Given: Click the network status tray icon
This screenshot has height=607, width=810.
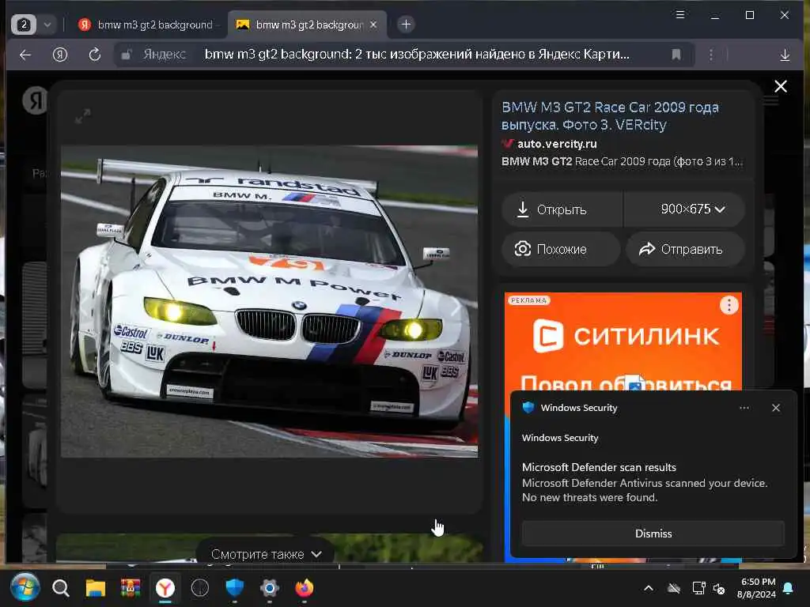Looking at the screenshot, I should [x=698, y=588].
